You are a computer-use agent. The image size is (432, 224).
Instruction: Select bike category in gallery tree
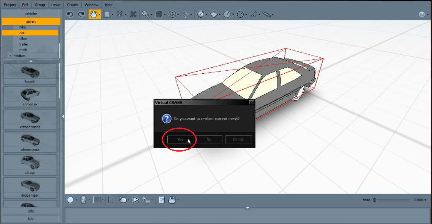click(x=22, y=27)
